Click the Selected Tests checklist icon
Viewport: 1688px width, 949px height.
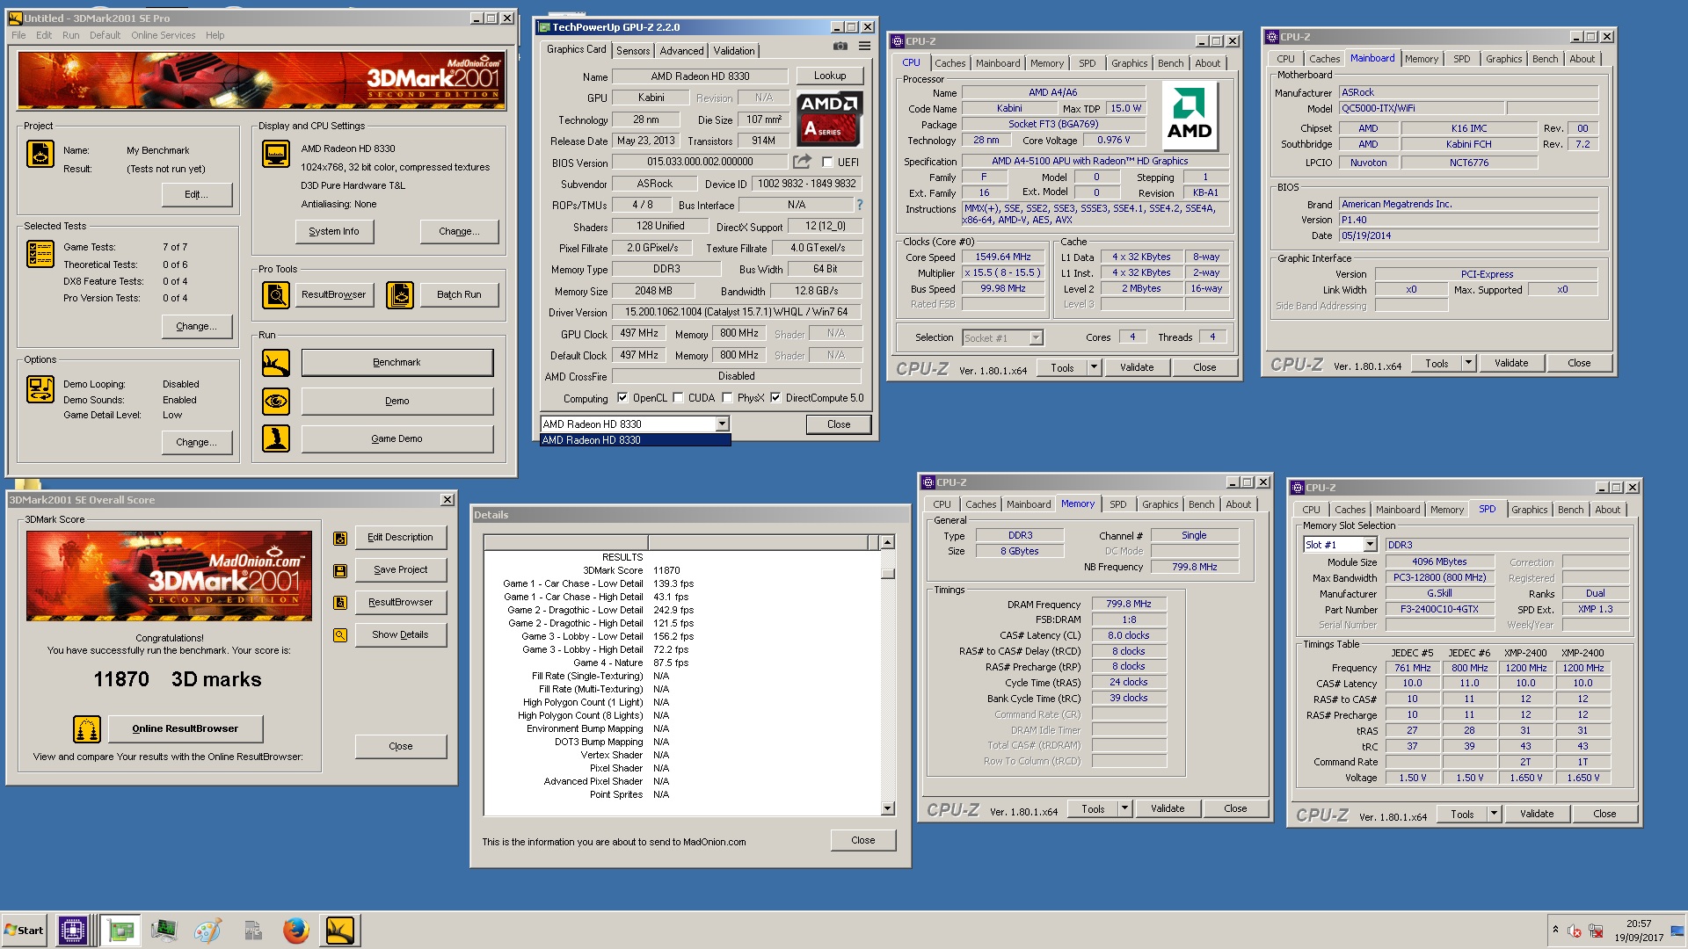point(40,254)
